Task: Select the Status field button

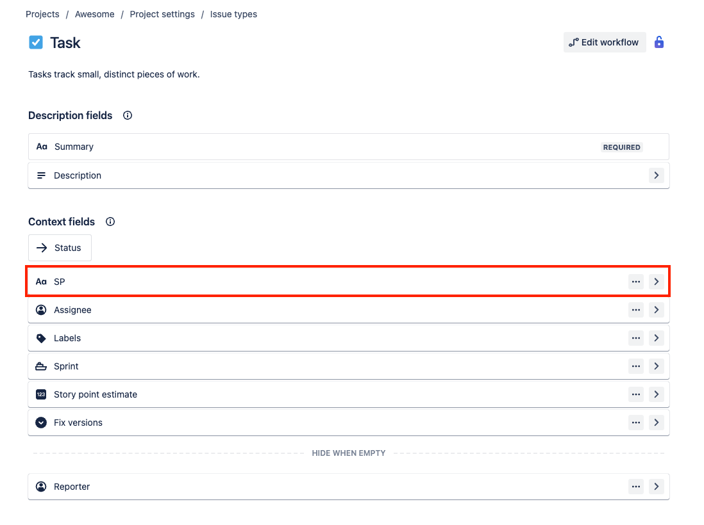Action: pos(60,248)
